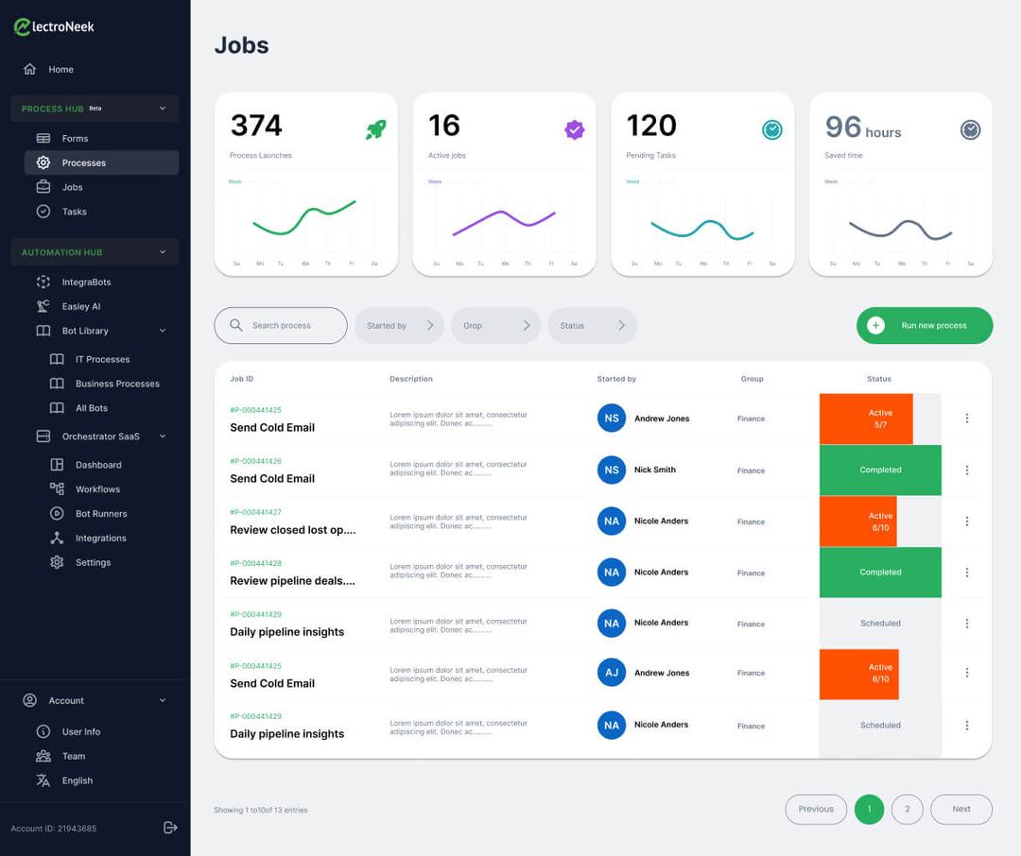Select the Bot Runners icon
The image size is (1021, 856).
55,513
